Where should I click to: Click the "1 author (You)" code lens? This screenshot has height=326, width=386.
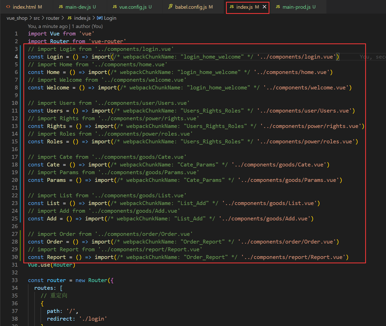click(x=87, y=26)
